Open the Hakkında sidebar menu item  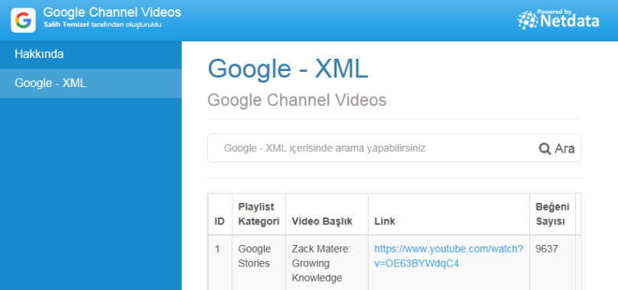[91, 54]
